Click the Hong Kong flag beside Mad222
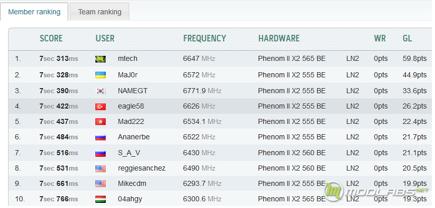The image size is (435, 208). [x=101, y=122]
